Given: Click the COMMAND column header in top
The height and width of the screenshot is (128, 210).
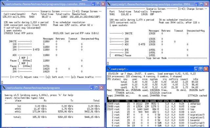Looking at the screenshot, I should (195, 101).
